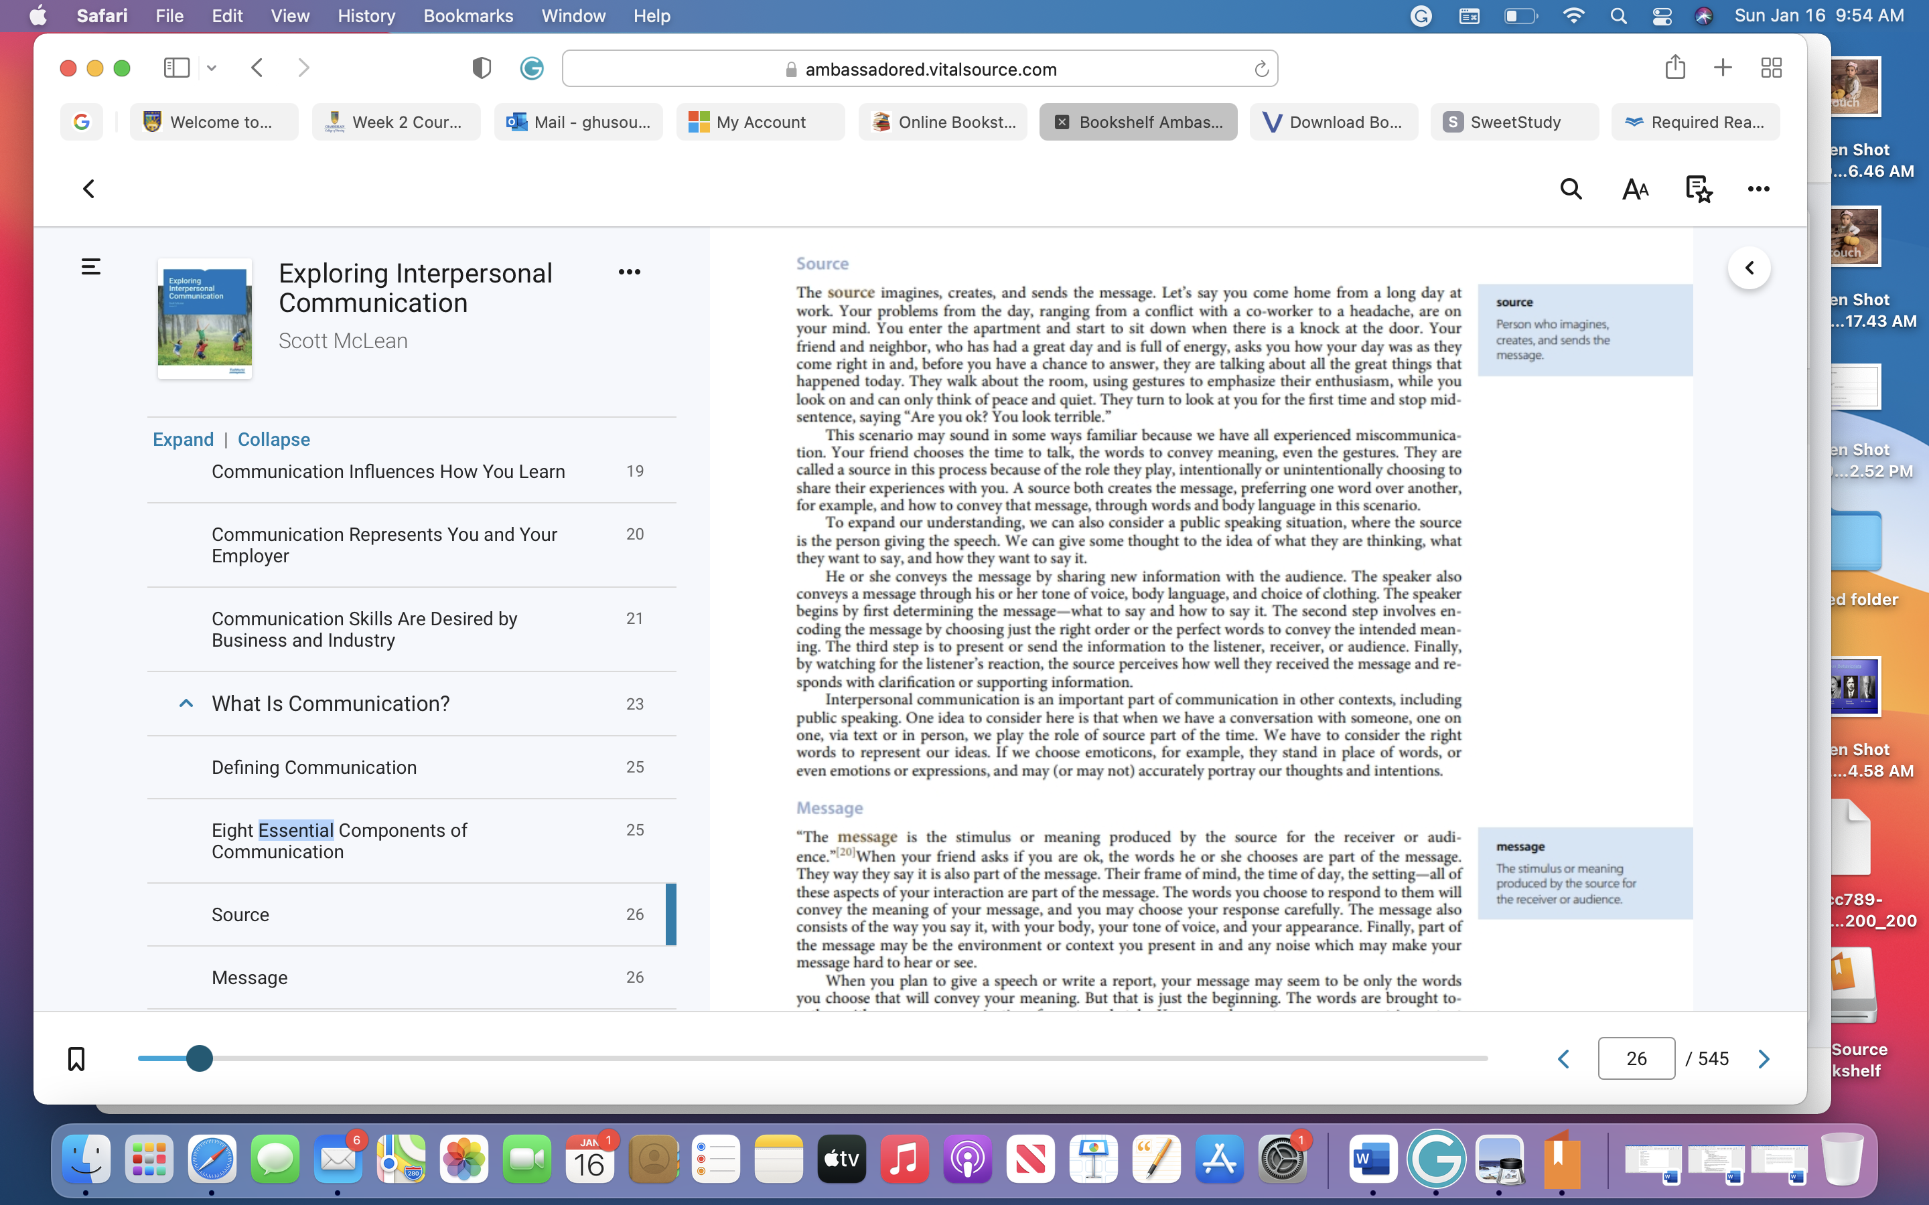
Task: Toggle the table of contents hamburger icon
Action: point(91,266)
